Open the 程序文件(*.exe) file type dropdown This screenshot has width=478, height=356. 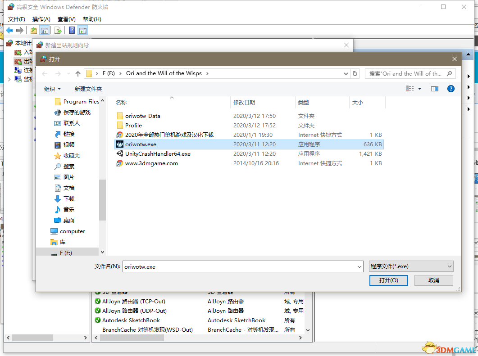pyautogui.click(x=411, y=266)
